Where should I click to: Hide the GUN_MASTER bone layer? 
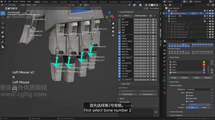(120, 63)
